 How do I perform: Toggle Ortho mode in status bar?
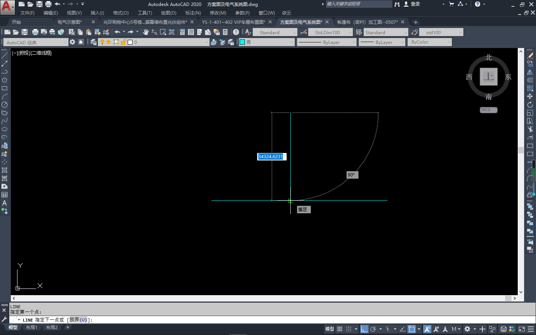pyautogui.click(x=364, y=329)
